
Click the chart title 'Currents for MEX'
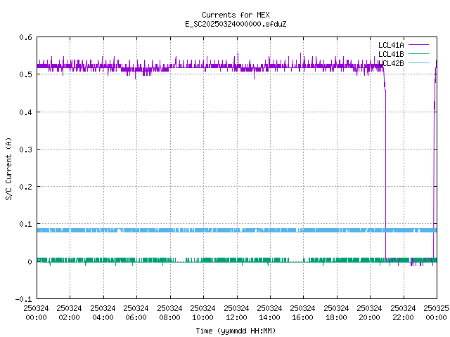tap(236, 15)
